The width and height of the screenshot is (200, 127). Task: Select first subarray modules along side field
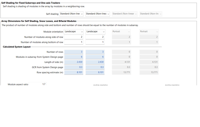coord(74,37)
